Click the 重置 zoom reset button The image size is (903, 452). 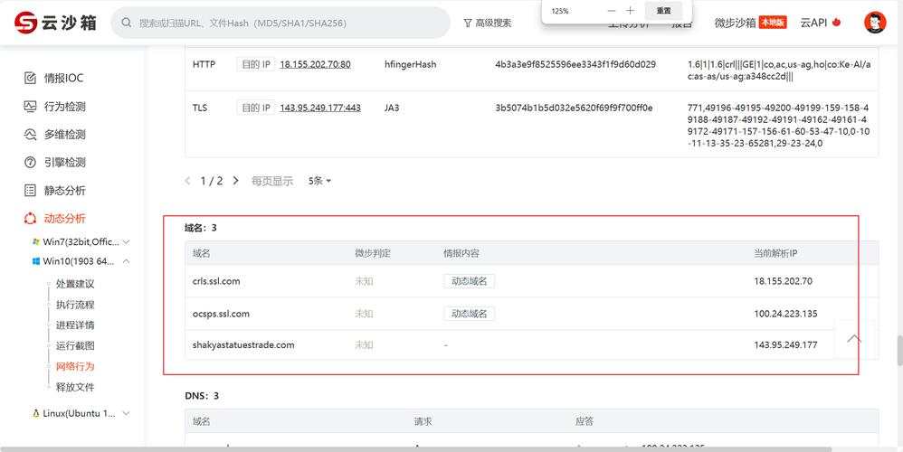coord(663,10)
